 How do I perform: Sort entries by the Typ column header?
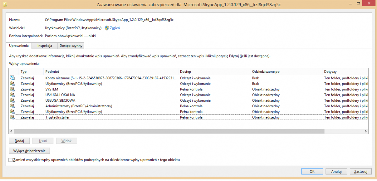pyautogui.click(x=31, y=72)
